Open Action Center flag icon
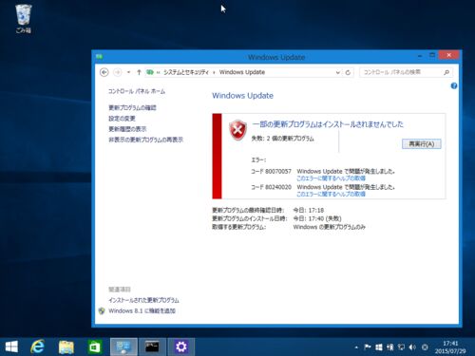475x356 pixels. tap(368, 347)
